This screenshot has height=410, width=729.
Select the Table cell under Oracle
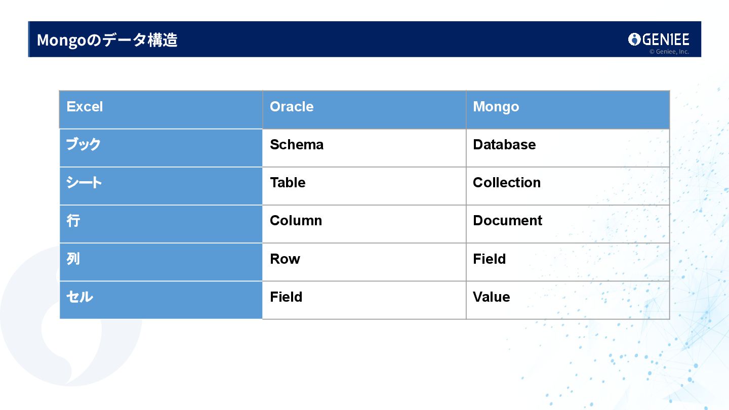364,186
